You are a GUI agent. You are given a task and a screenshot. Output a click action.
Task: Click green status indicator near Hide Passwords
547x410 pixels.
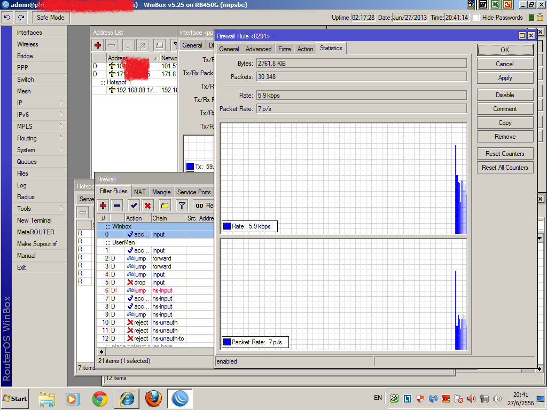point(532,18)
